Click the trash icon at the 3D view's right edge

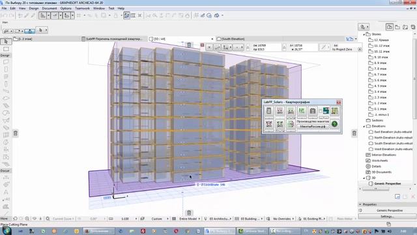click(354, 133)
